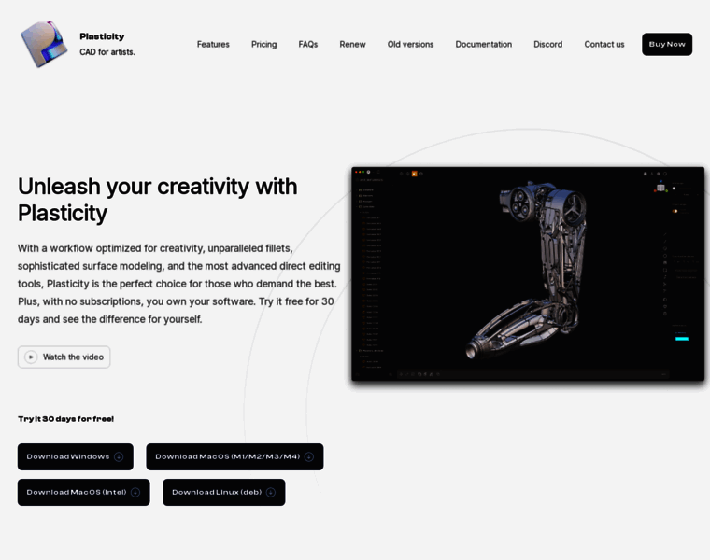The height and width of the screenshot is (560, 710).
Task: Open the Contact us link
Action: pos(604,44)
